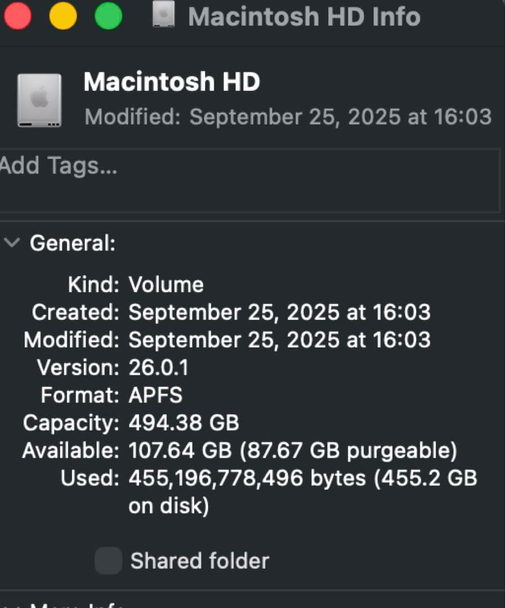
Task: Select the Macintosh HD Info title bar
Action: tap(305, 17)
